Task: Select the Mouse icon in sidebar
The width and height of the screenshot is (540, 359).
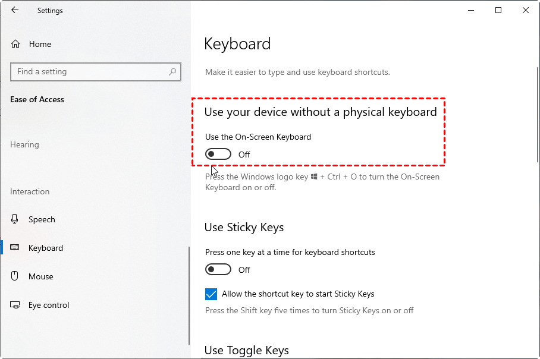Action: [x=15, y=276]
